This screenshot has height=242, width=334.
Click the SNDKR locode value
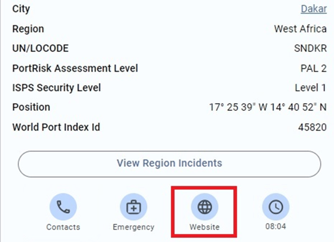pos(310,48)
